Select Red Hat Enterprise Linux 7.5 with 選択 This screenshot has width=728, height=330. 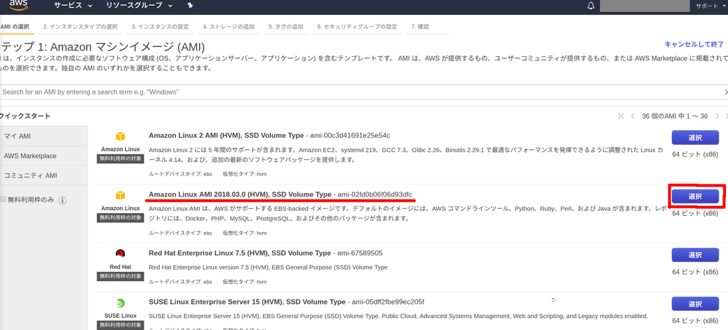tap(695, 255)
